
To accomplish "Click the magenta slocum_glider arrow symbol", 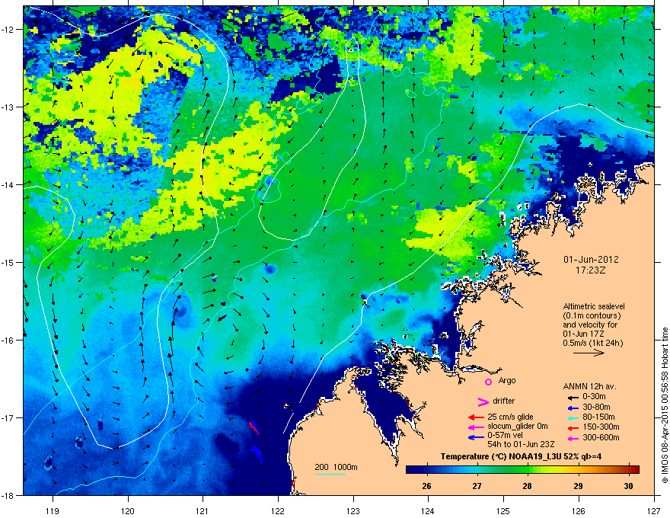I will (476, 427).
